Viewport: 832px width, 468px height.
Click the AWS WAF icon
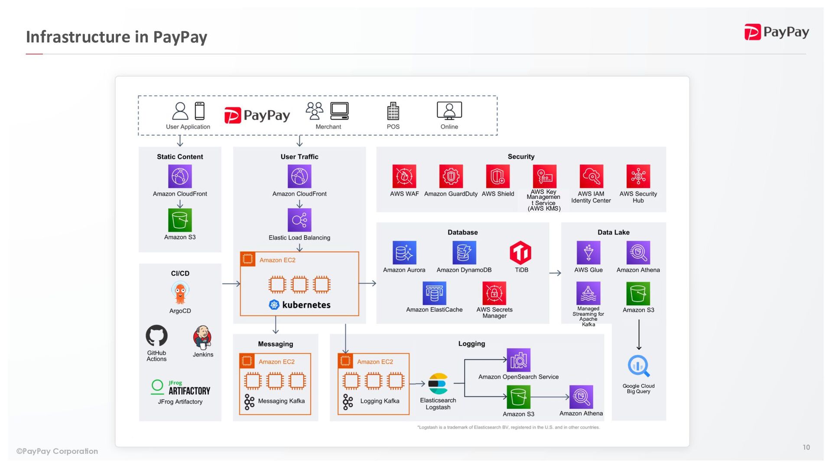point(404,176)
